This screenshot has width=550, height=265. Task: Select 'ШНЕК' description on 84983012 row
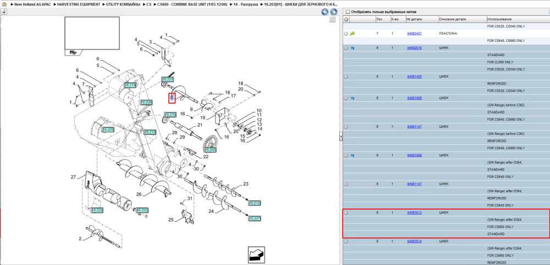(444, 212)
